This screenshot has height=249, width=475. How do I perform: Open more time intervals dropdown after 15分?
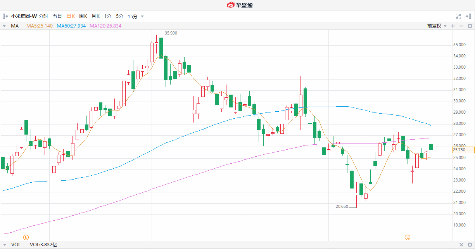142,16
